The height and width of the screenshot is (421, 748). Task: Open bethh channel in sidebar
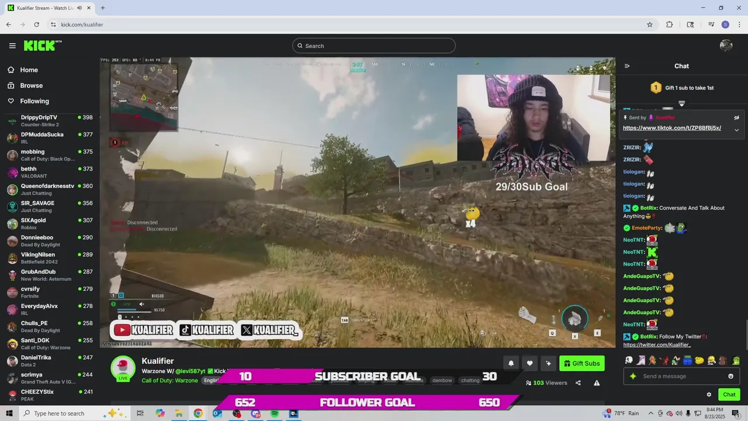50,172
